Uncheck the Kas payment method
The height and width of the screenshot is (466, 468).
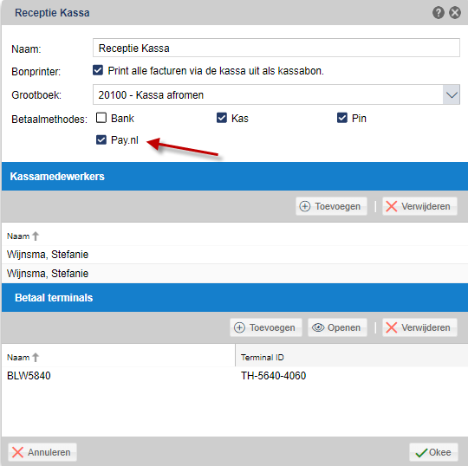(222, 118)
